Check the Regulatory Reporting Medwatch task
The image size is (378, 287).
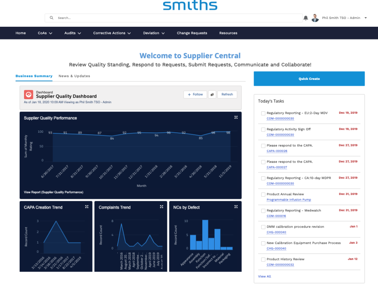click(263, 211)
